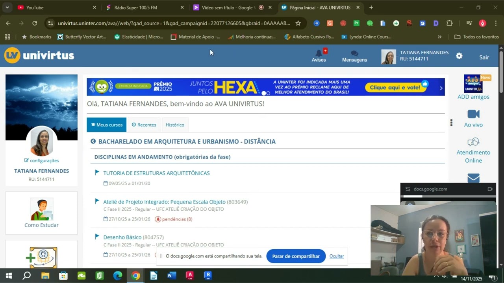504x283 pixels.
Task: Open the Ao vivo camera icon
Action: coord(473,114)
